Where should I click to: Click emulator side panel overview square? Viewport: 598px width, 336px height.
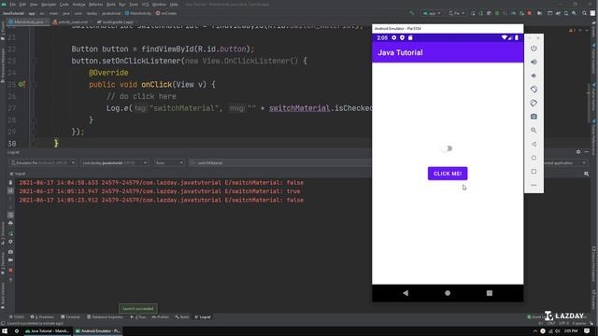tap(534, 172)
